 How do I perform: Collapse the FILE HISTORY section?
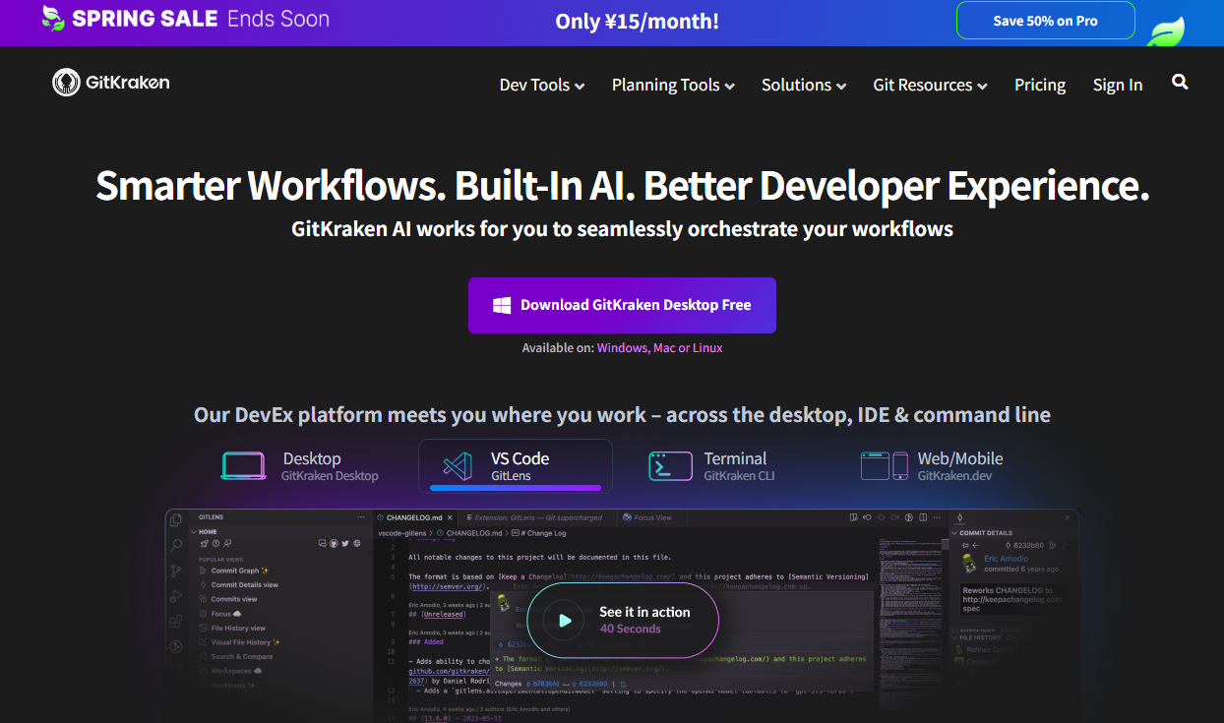(955, 637)
